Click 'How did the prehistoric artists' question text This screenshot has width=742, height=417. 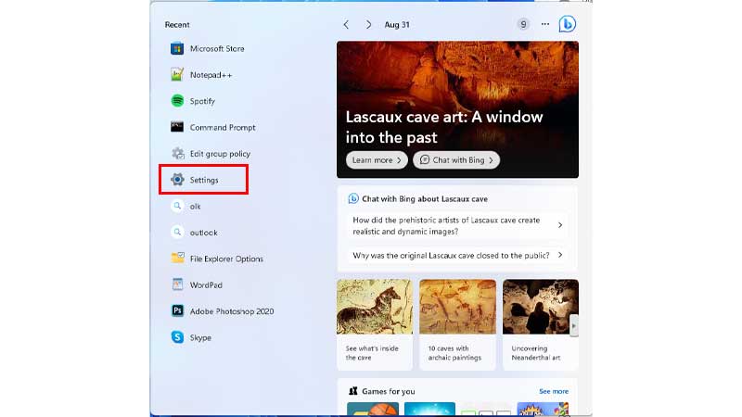[446, 225]
